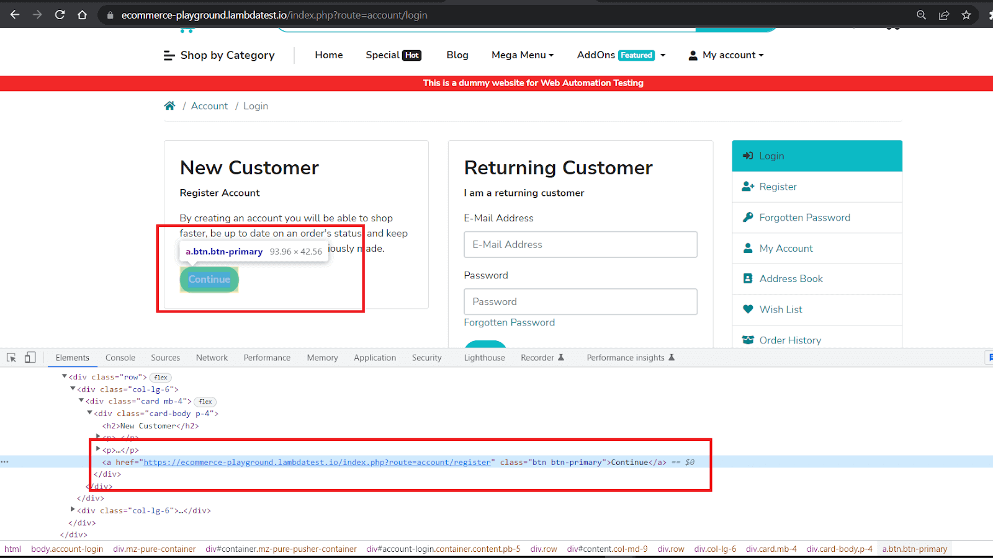Enable the flex overlay badge on div.row
The image size is (993, 558).
(x=160, y=377)
